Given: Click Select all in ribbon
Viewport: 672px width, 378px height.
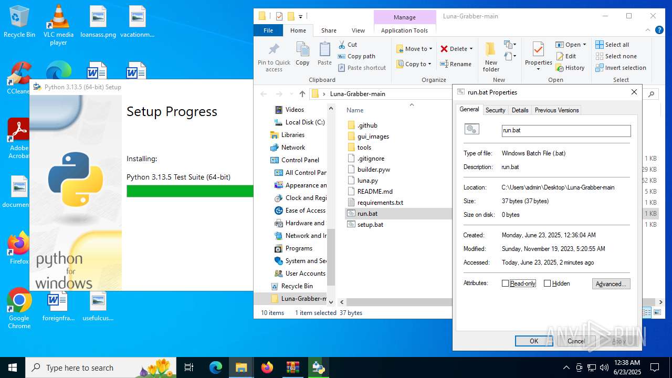Looking at the screenshot, I should click(612, 45).
